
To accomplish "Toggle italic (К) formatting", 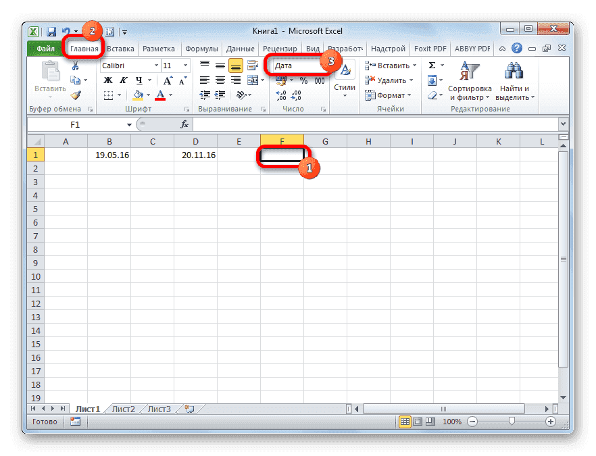I will (x=123, y=80).
